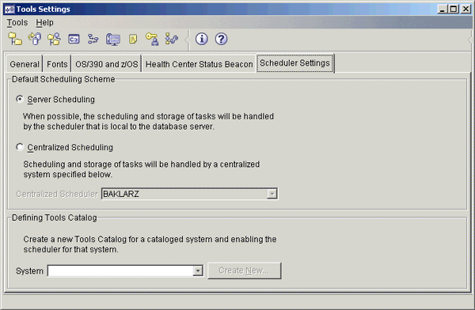This screenshot has width=475, height=310.
Task: Click the Tools Settings title bar icon
Action: click(9, 9)
